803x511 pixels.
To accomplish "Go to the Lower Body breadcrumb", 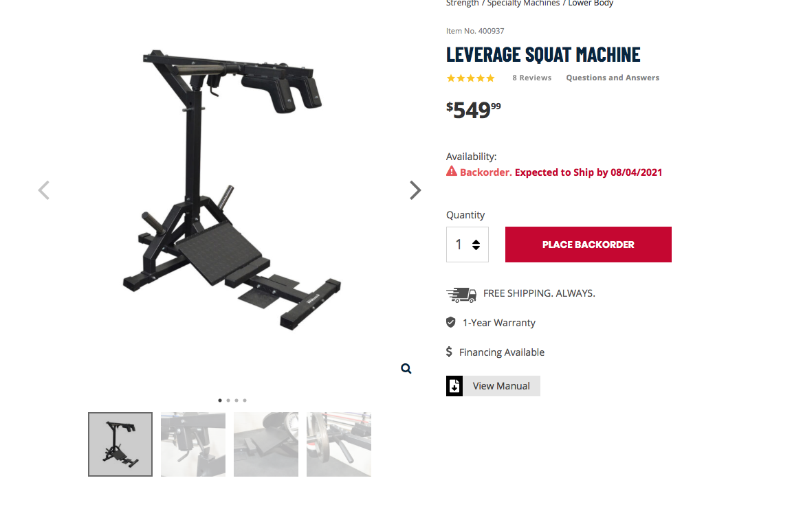I will [x=591, y=3].
